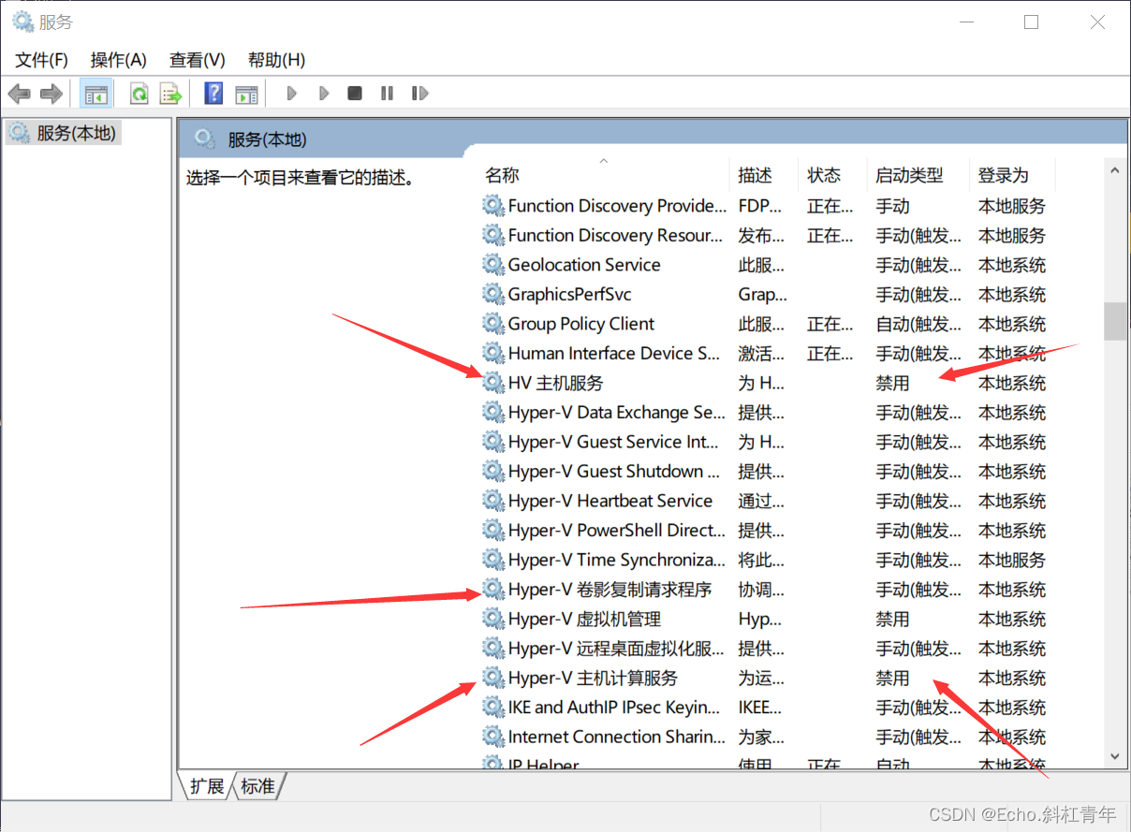
Task: Click the services list scroll-down arrow
Action: pos(1114,755)
